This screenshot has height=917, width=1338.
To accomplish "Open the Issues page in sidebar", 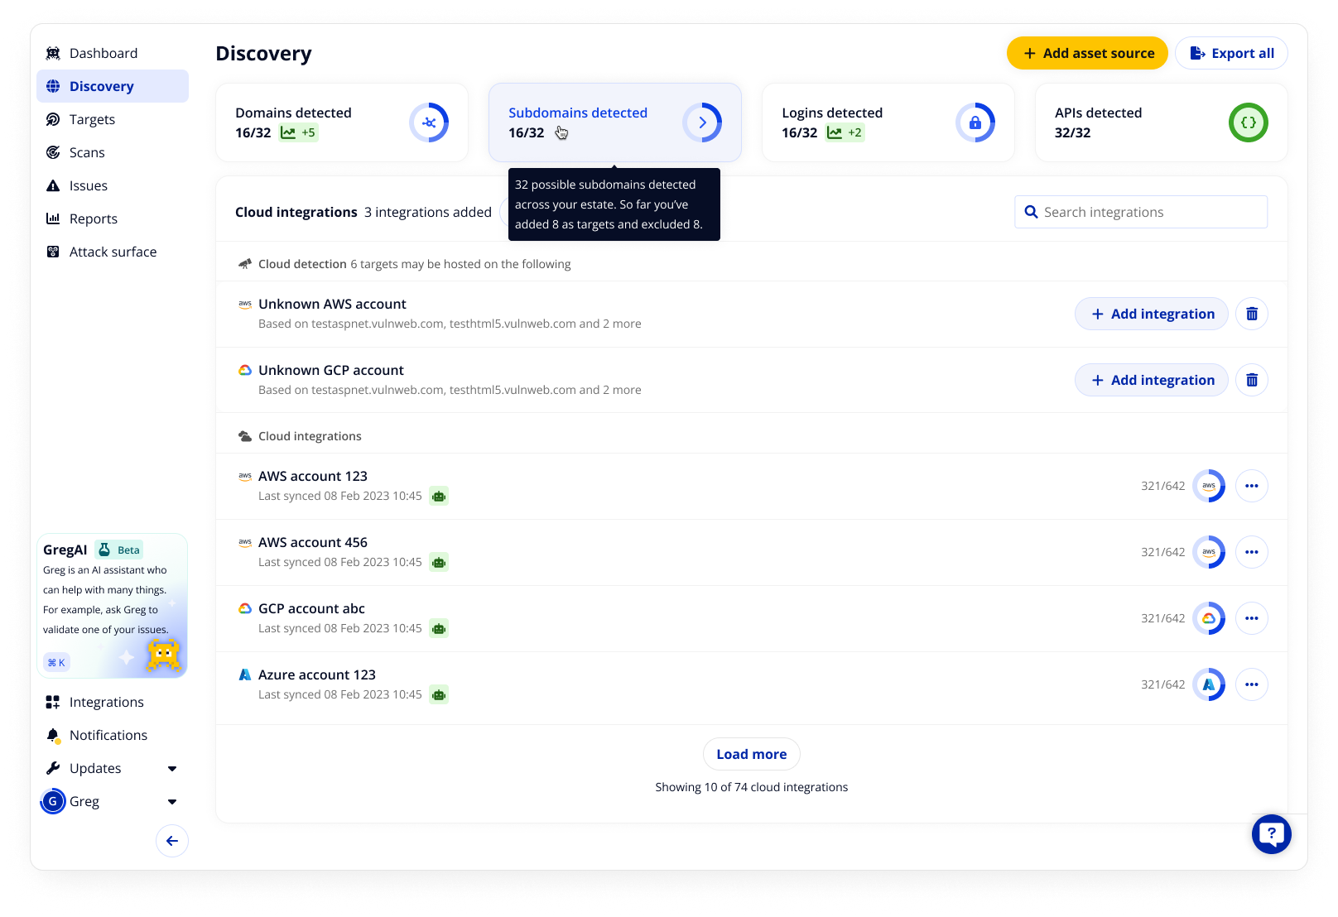I will (88, 185).
